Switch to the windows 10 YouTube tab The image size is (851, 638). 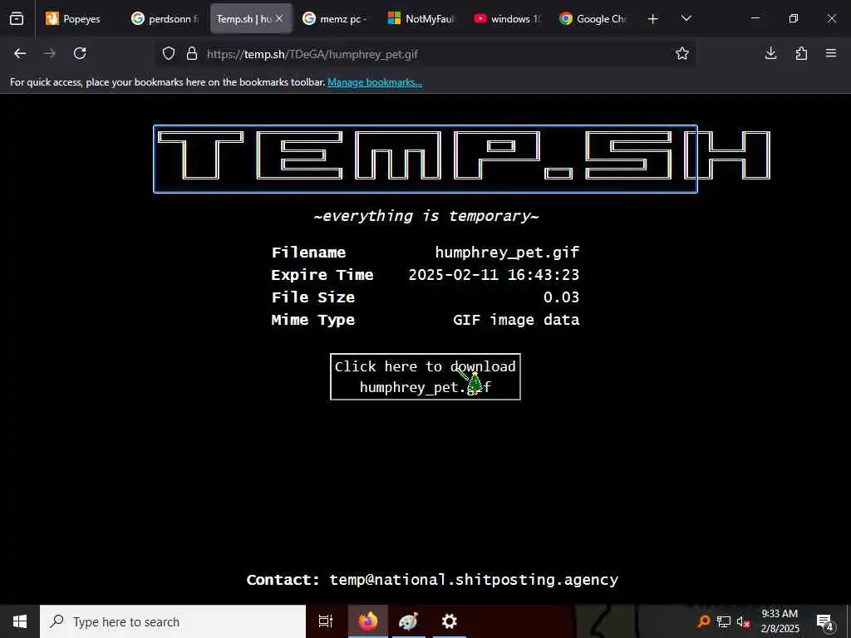[x=508, y=18]
